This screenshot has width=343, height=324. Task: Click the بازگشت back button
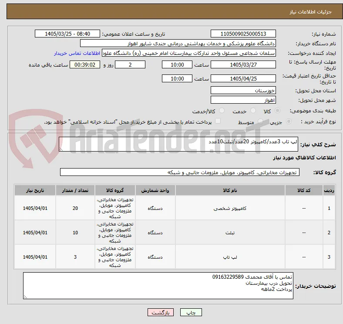click(161, 312)
